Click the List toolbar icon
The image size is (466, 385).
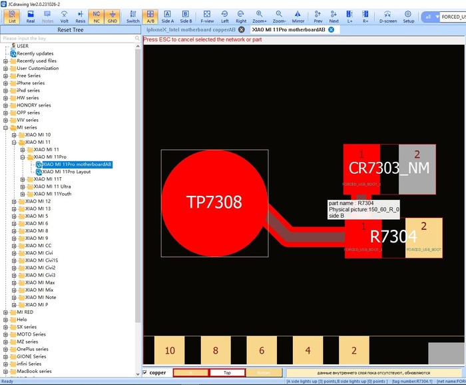point(12,16)
